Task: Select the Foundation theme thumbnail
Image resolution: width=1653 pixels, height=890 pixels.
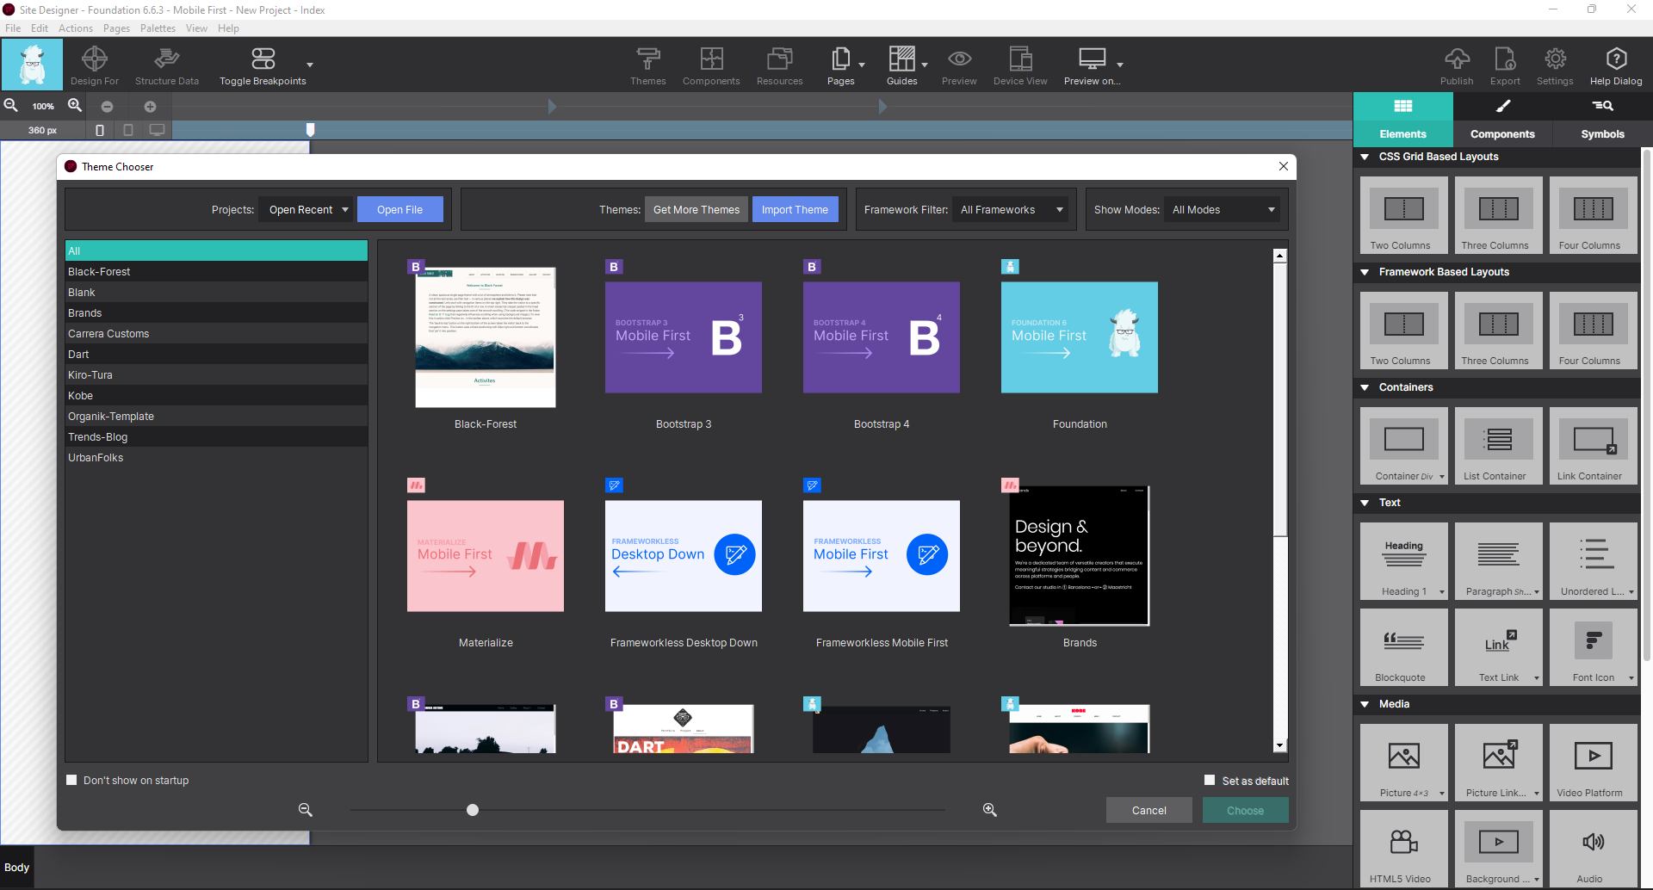Action: [1080, 337]
